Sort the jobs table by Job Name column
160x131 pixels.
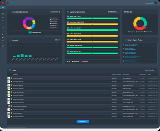(16, 75)
